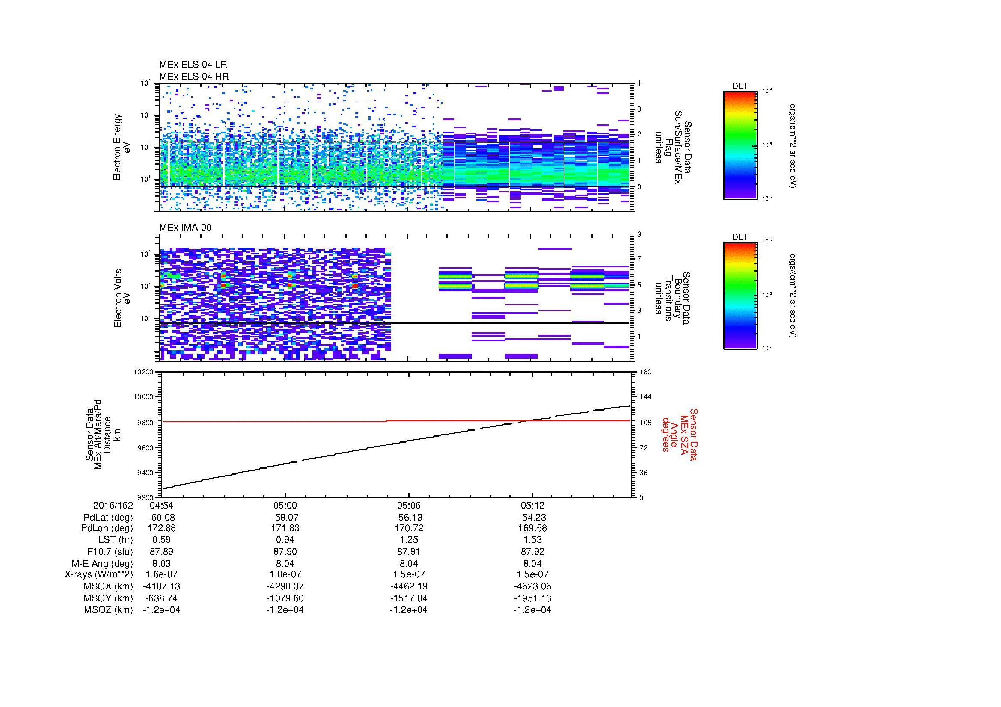Click the 10200 altitude axis tick label

click(144, 372)
